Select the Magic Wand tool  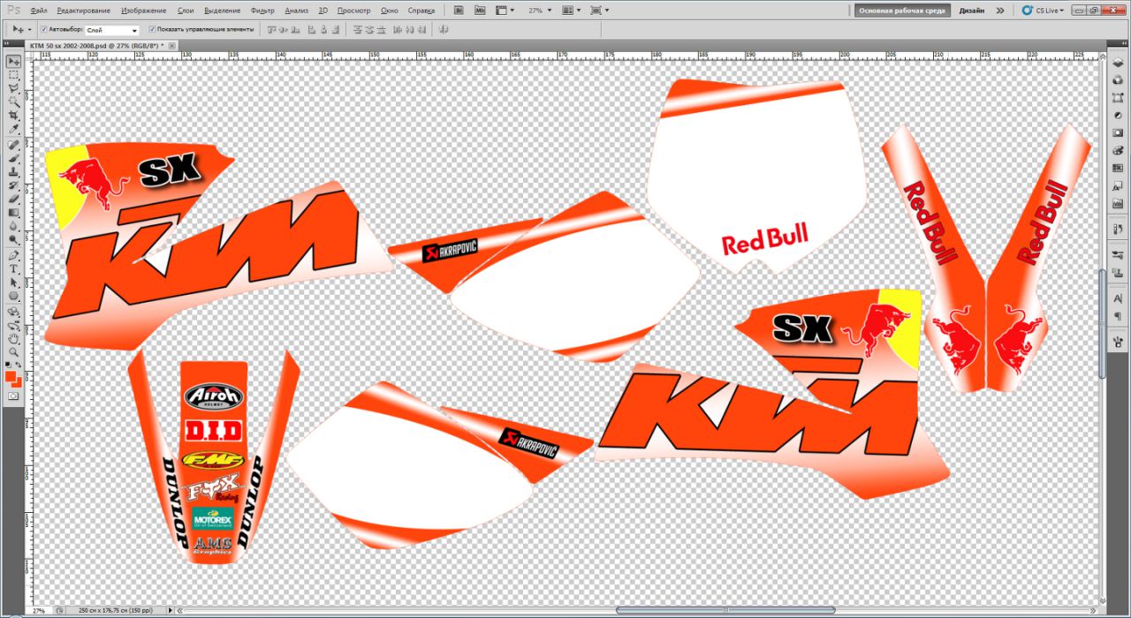[x=13, y=102]
